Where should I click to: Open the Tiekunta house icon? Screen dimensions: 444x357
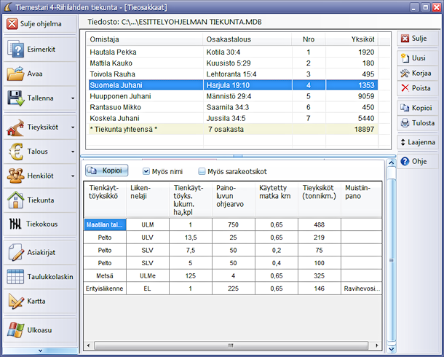pos(16,199)
